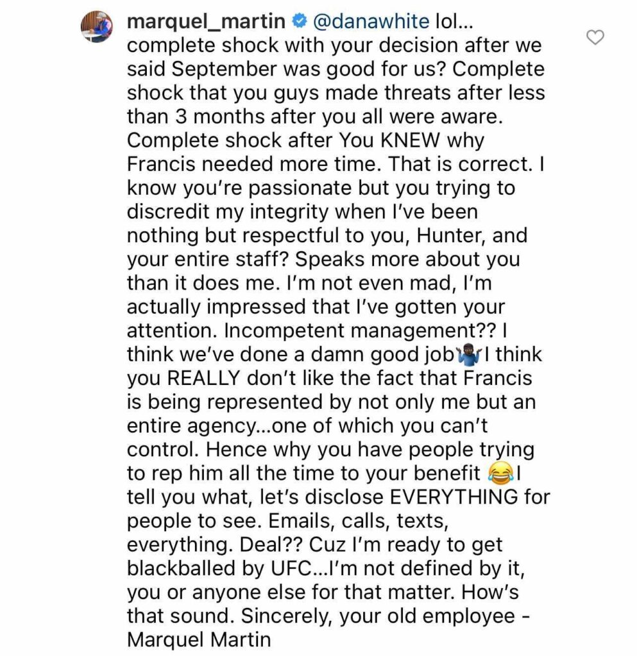
Task: Click the blue verified badge
Action: 298,22
